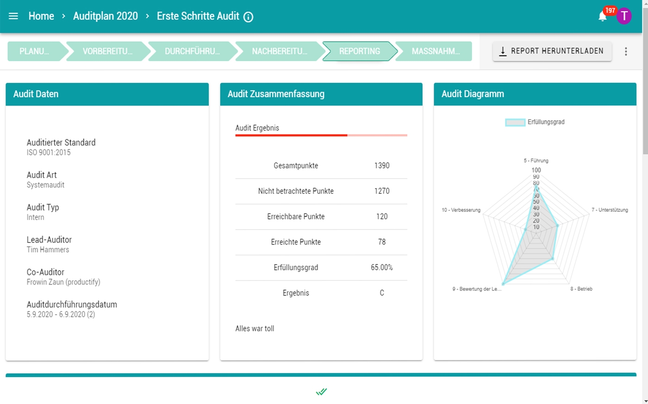Switch to the Planung step
648x404 pixels.
click(37, 51)
